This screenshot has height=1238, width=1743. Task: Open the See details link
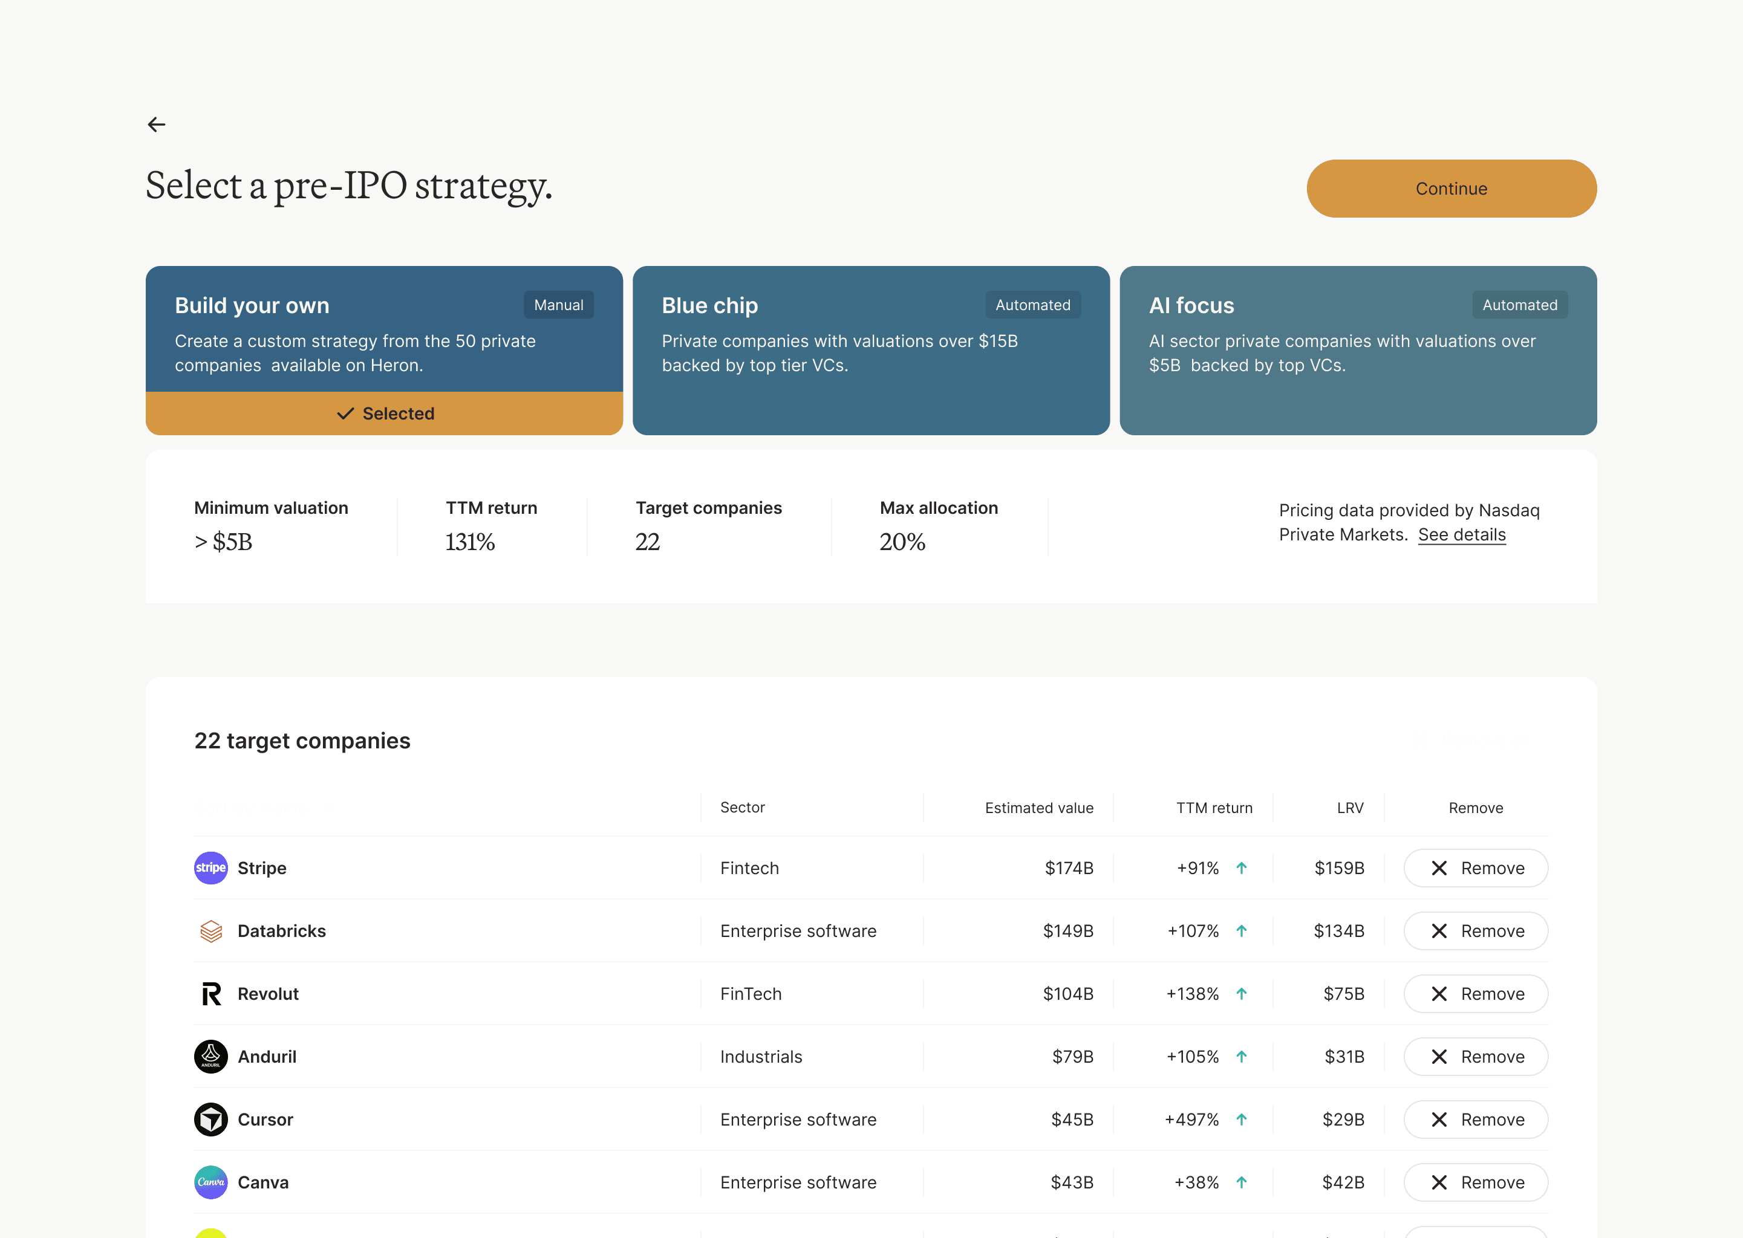tap(1462, 535)
